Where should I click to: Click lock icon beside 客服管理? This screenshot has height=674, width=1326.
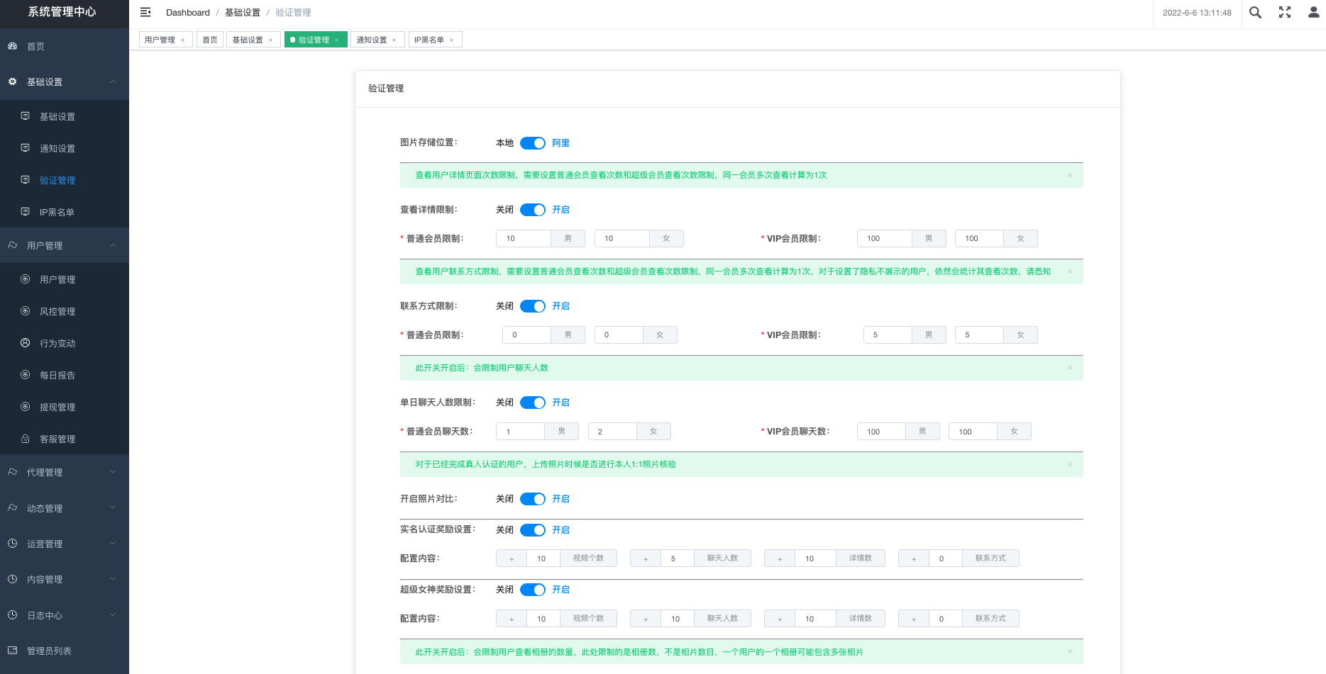click(26, 439)
